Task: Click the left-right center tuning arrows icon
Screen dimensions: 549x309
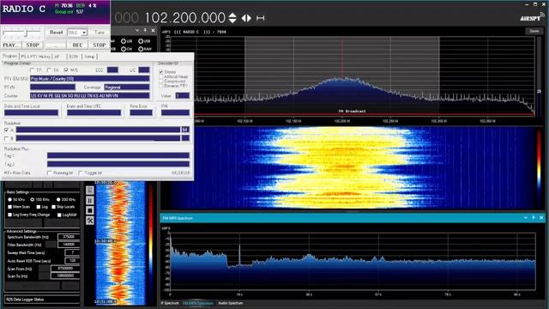Action: [x=246, y=18]
